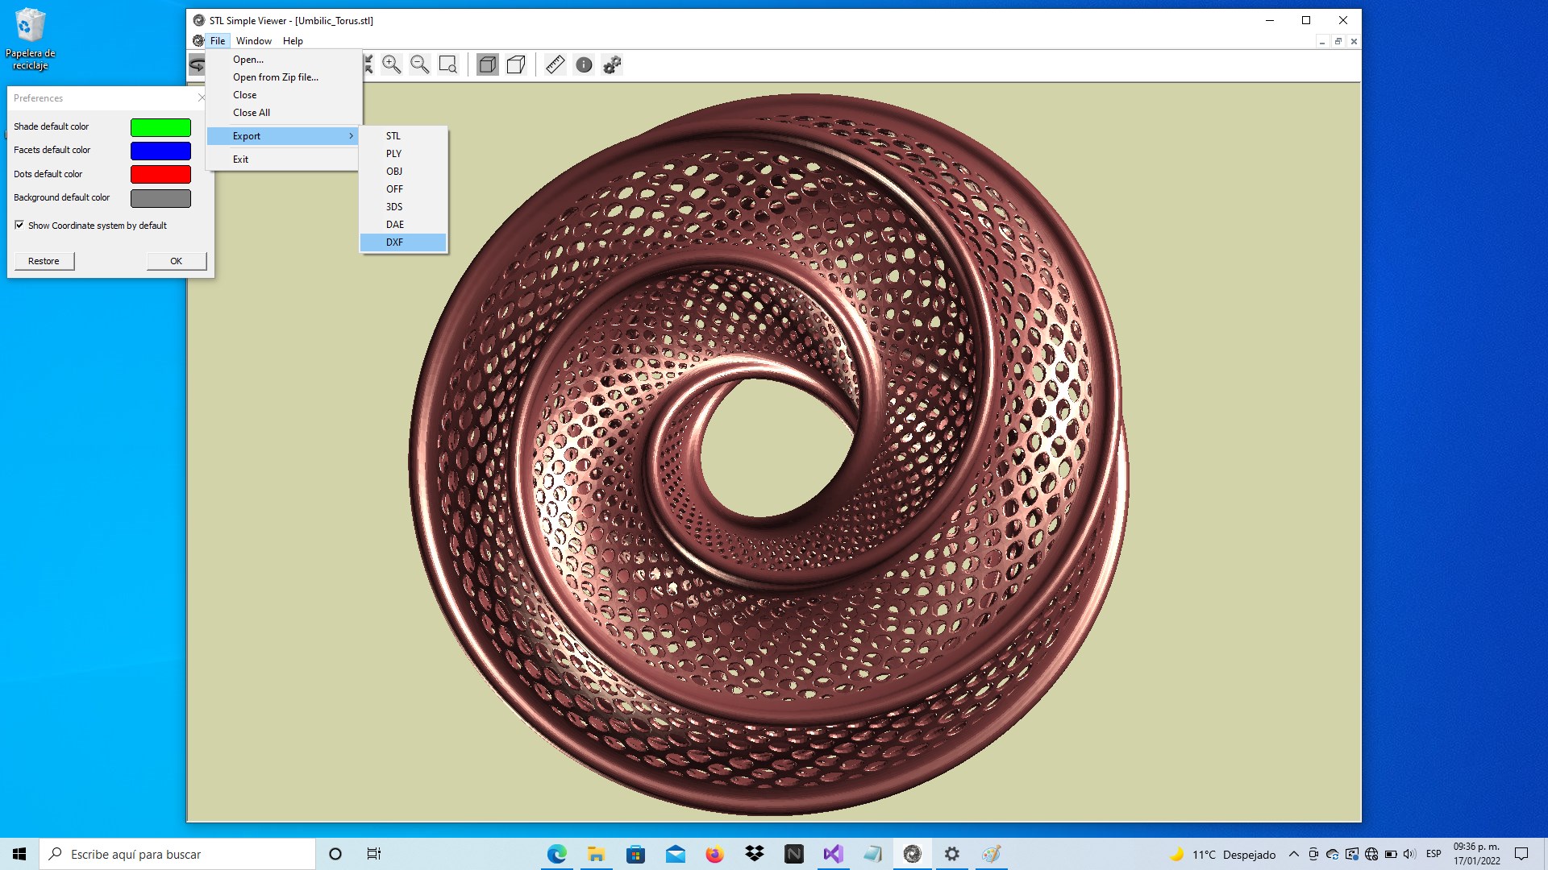
Task: Toggle Show Coordinate system by default checkbox
Action: 19,225
